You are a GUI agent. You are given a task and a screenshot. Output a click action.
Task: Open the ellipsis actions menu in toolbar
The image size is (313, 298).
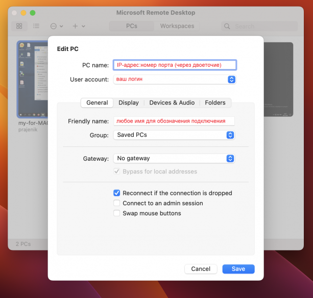click(54, 26)
